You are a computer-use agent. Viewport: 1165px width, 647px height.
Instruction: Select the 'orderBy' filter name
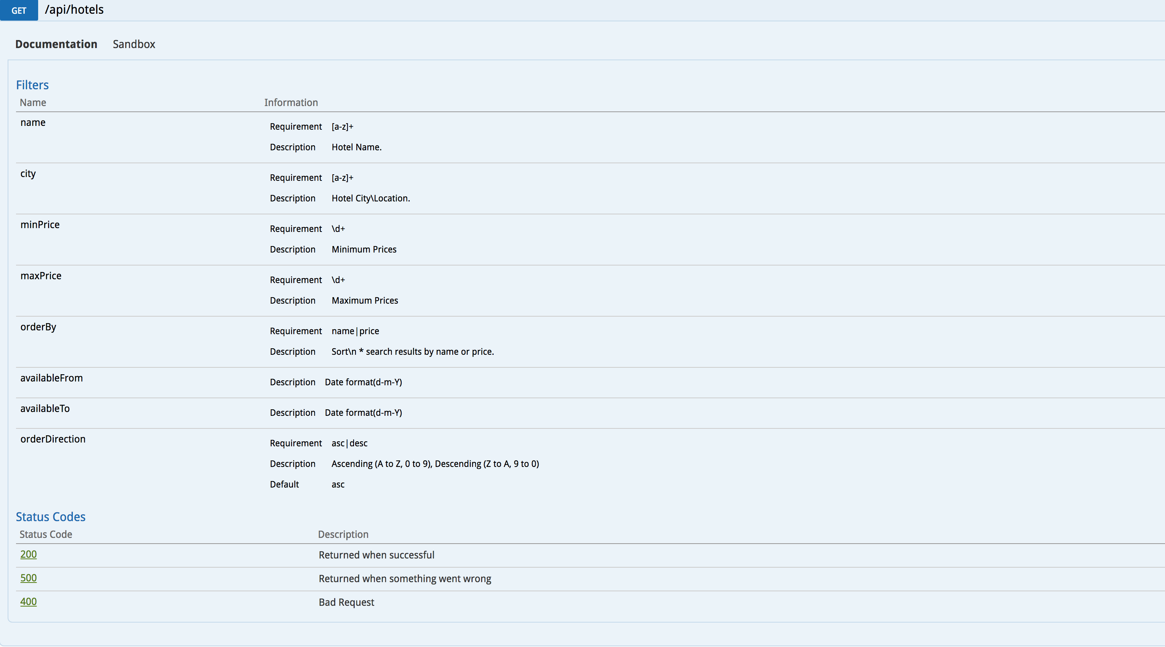39,327
